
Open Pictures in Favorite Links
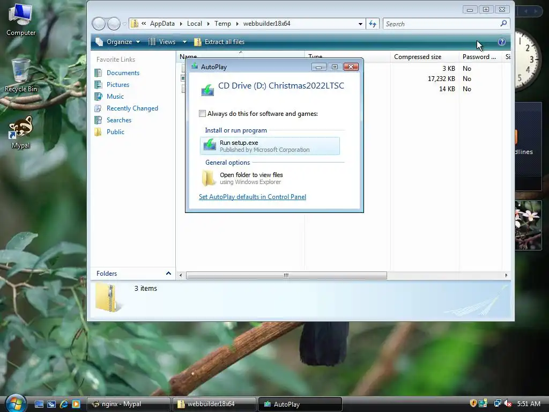click(117, 85)
